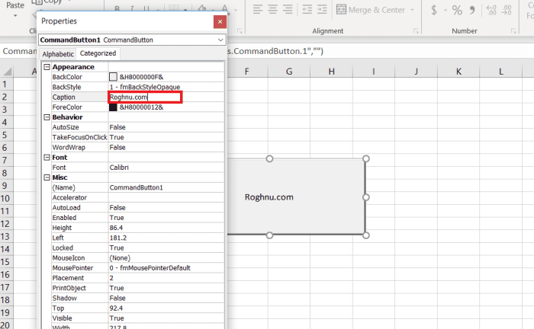The width and height of the screenshot is (534, 329).
Task: Select the MouseIcon property row
Action: [x=137, y=258]
